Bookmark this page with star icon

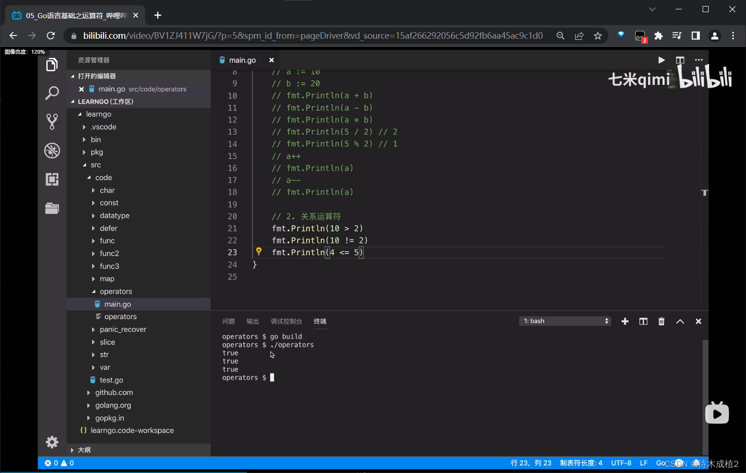point(597,36)
